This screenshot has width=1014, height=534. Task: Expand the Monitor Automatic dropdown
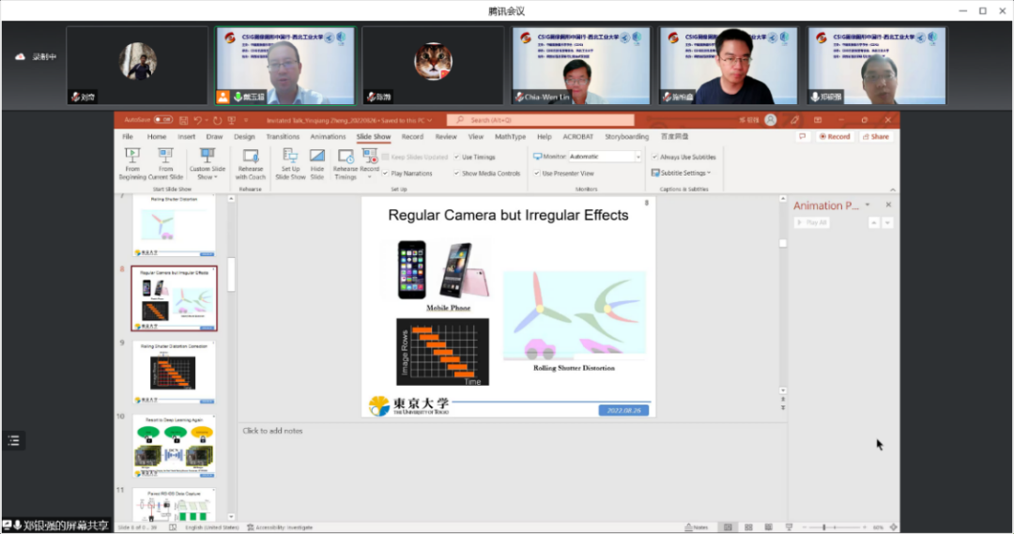click(638, 157)
